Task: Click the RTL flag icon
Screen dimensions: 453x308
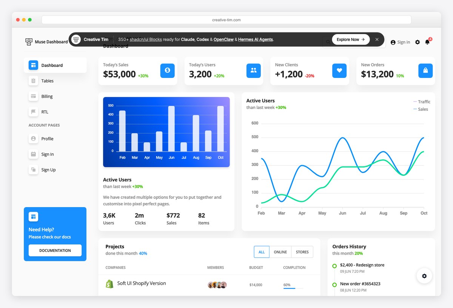Action: click(33, 111)
